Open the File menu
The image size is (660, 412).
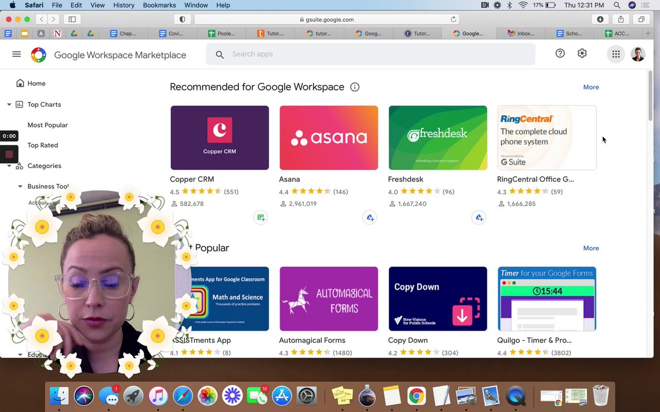pyautogui.click(x=57, y=5)
